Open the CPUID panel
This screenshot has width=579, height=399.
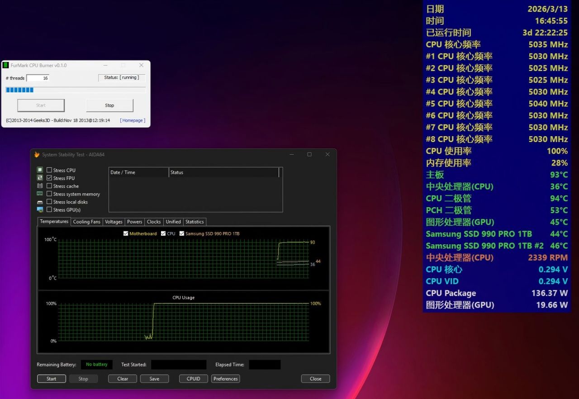point(194,379)
